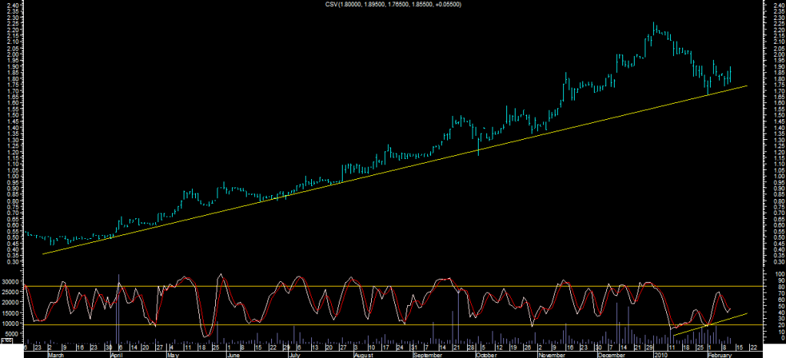
Task: Click the October label on the time axis
Action: pos(486,354)
